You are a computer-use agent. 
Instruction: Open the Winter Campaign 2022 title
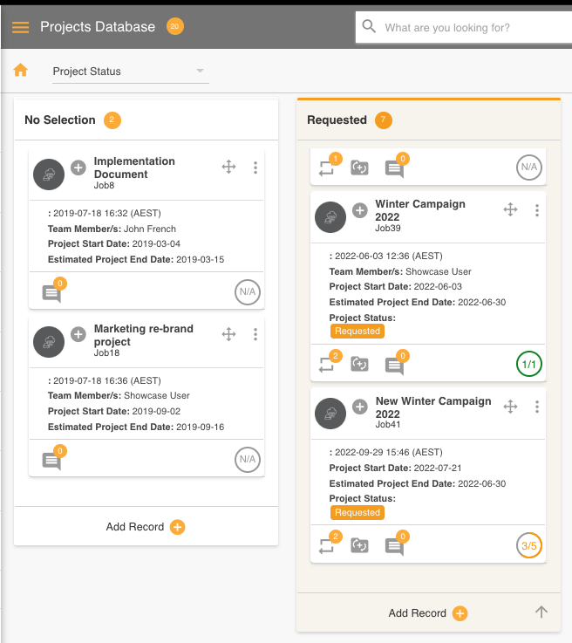(420, 210)
